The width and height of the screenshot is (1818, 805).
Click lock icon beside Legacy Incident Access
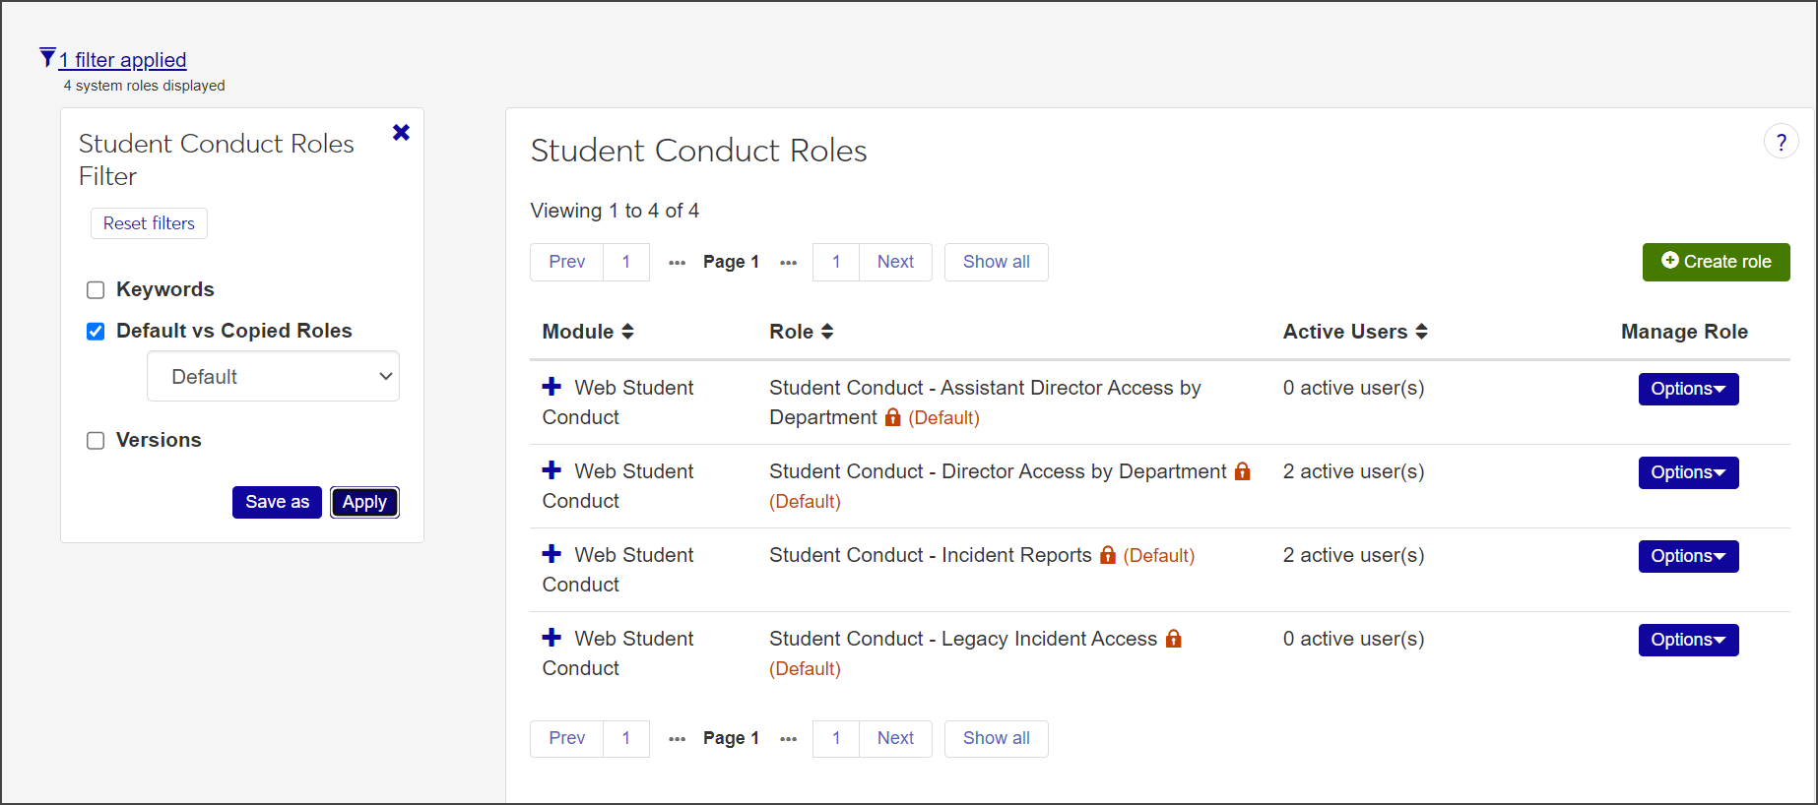click(1173, 639)
